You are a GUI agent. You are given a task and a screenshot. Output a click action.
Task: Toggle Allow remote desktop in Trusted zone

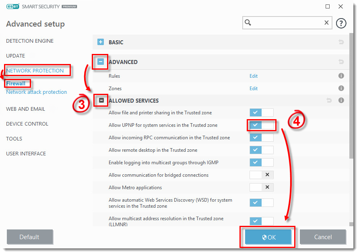pyautogui.click(x=261, y=150)
